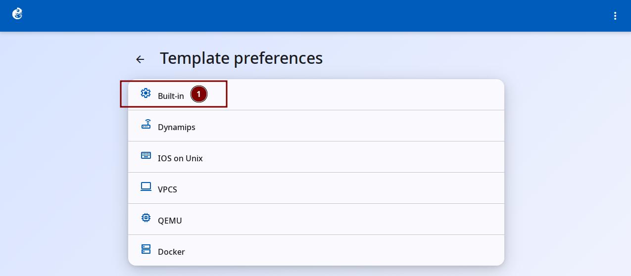Click the QEMU chip icon
Screen dimensions: 631x276
(x=146, y=218)
